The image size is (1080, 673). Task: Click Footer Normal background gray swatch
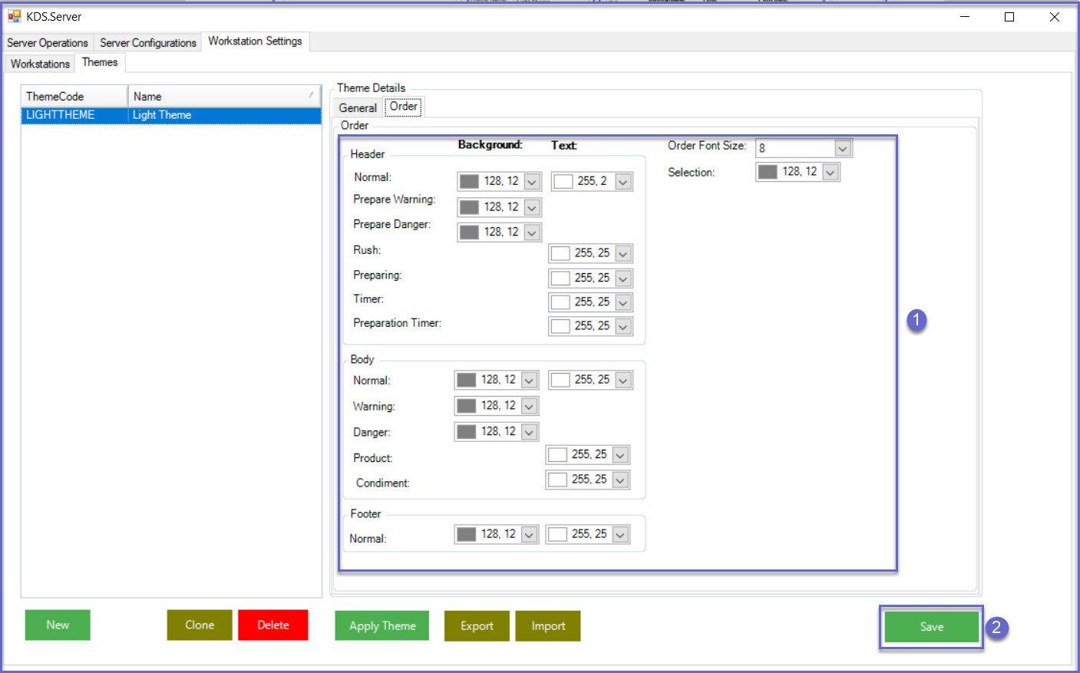466,534
